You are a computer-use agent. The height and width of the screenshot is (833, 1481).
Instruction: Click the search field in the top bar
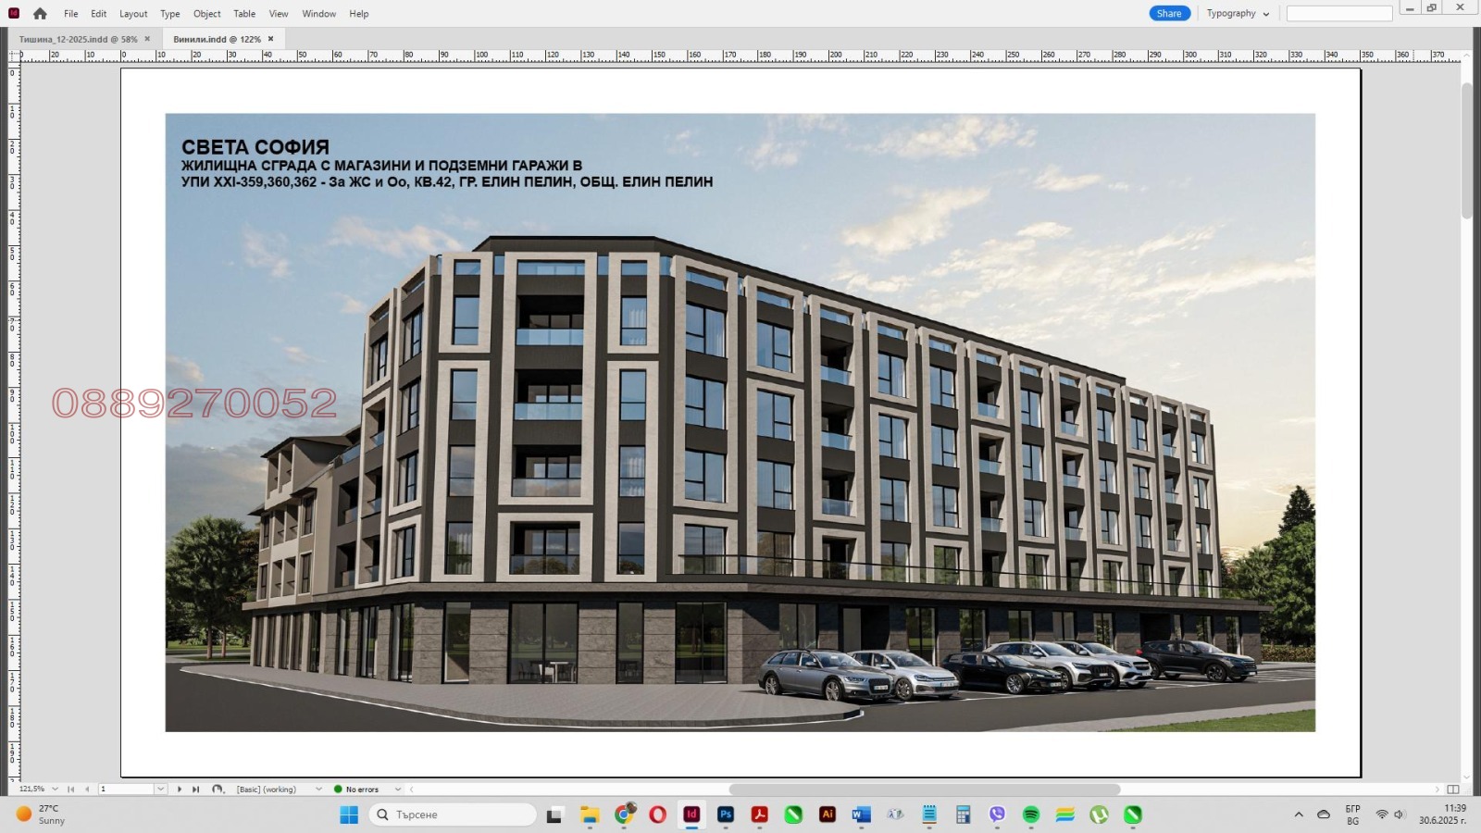click(1338, 14)
